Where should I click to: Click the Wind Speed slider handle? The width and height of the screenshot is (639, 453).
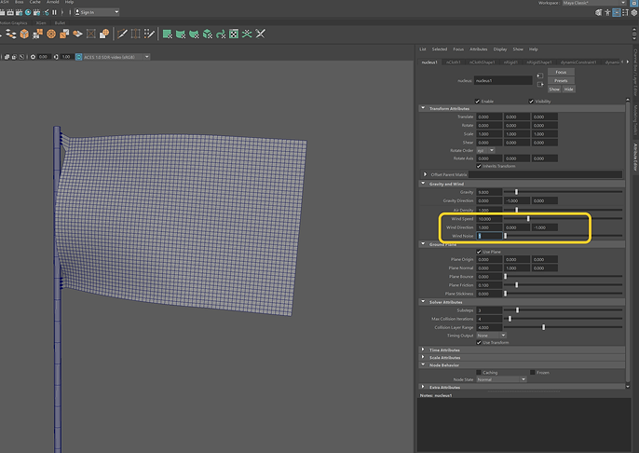528,219
